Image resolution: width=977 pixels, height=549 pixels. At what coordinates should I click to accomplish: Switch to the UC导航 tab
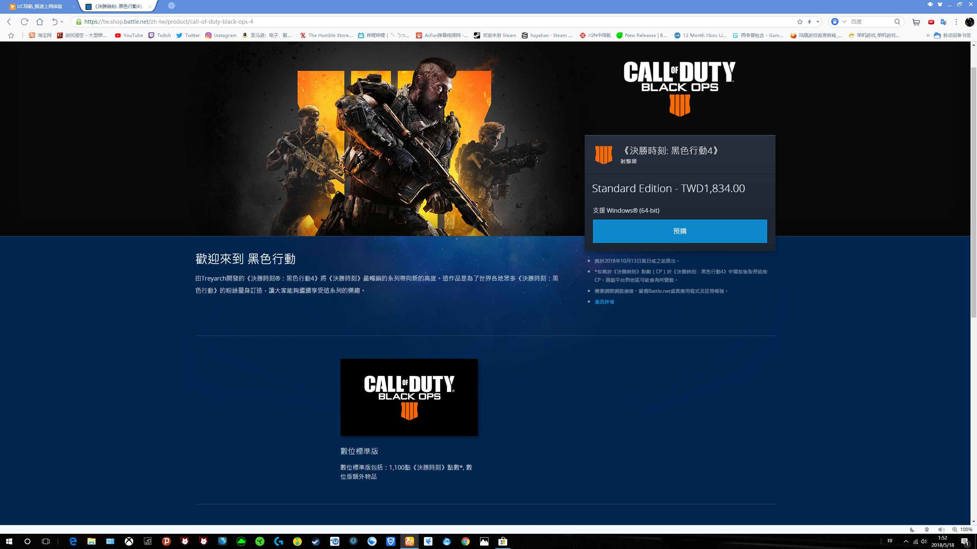(39, 6)
